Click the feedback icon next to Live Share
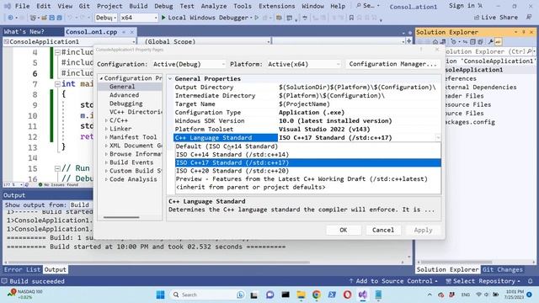The width and height of the screenshot is (539, 303). tap(529, 17)
